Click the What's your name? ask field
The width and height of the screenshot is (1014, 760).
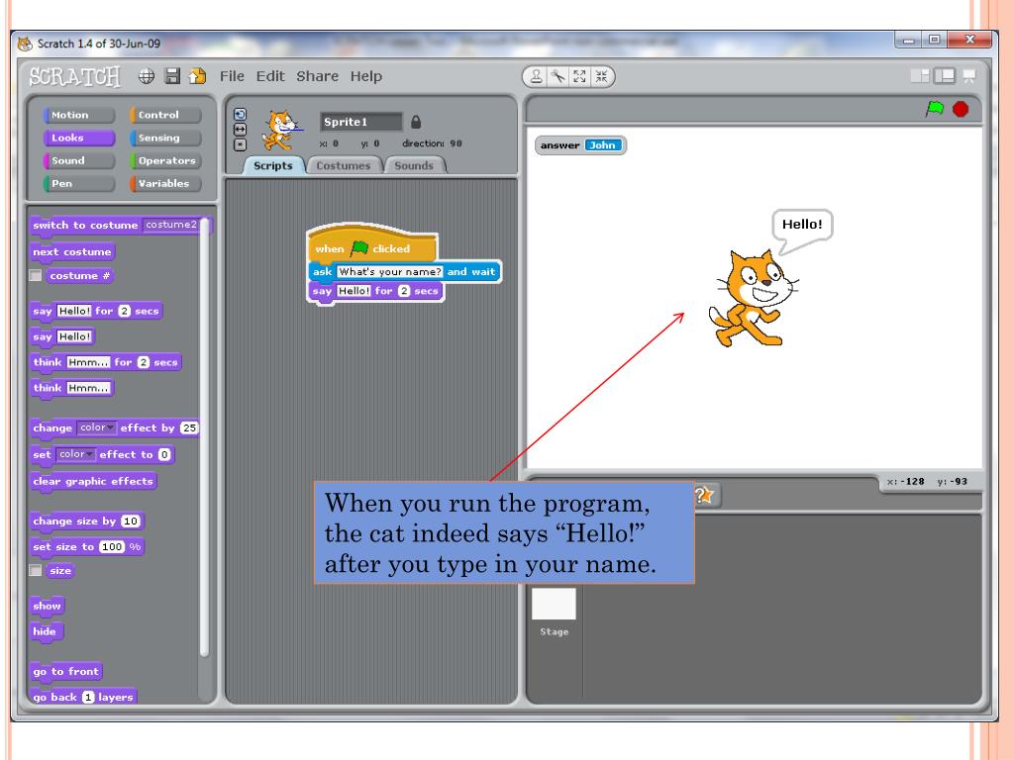click(x=390, y=272)
